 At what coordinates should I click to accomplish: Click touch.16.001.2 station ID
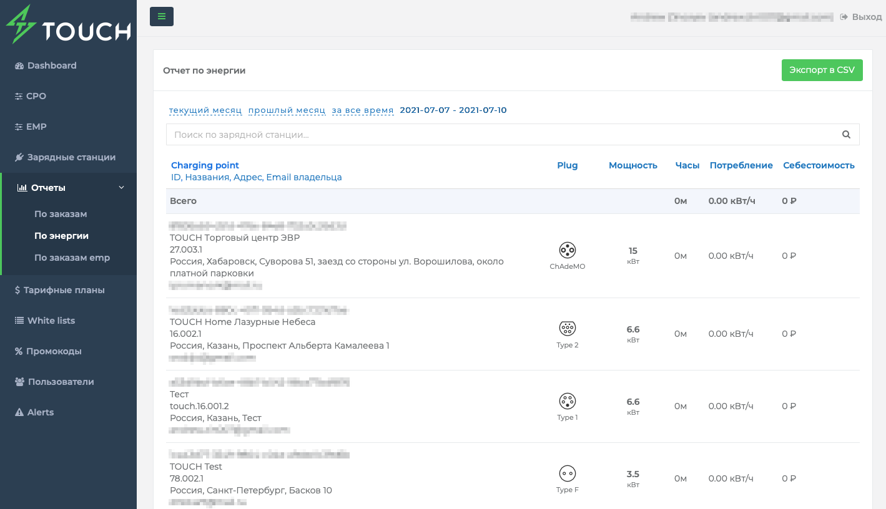(x=199, y=406)
